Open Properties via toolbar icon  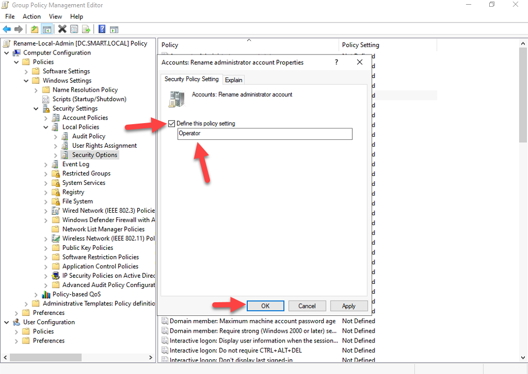[74, 29]
